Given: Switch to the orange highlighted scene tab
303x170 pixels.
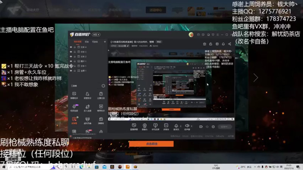Looking at the screenshot, I should point(78,42).
